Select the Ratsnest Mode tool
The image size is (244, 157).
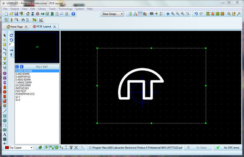pos(5,63)
